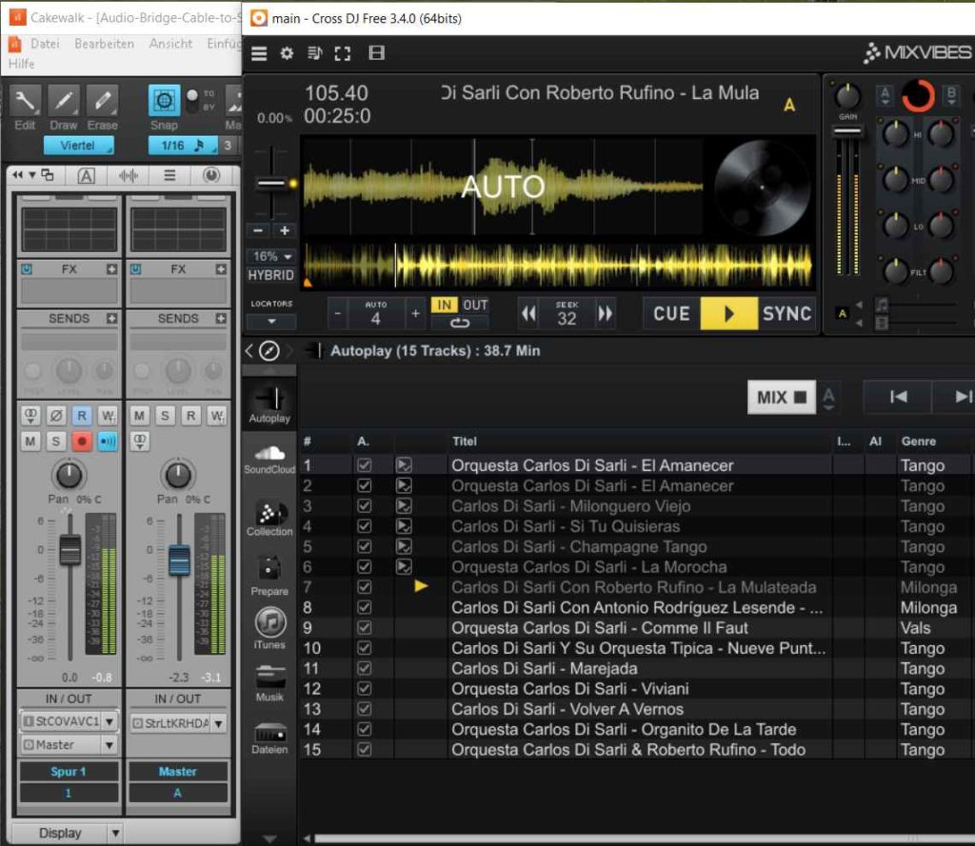This screenshot has width=975, height=846.
Task: Open the 1/16 snap resolution dropdown
Action: click(x=182, y=146)
